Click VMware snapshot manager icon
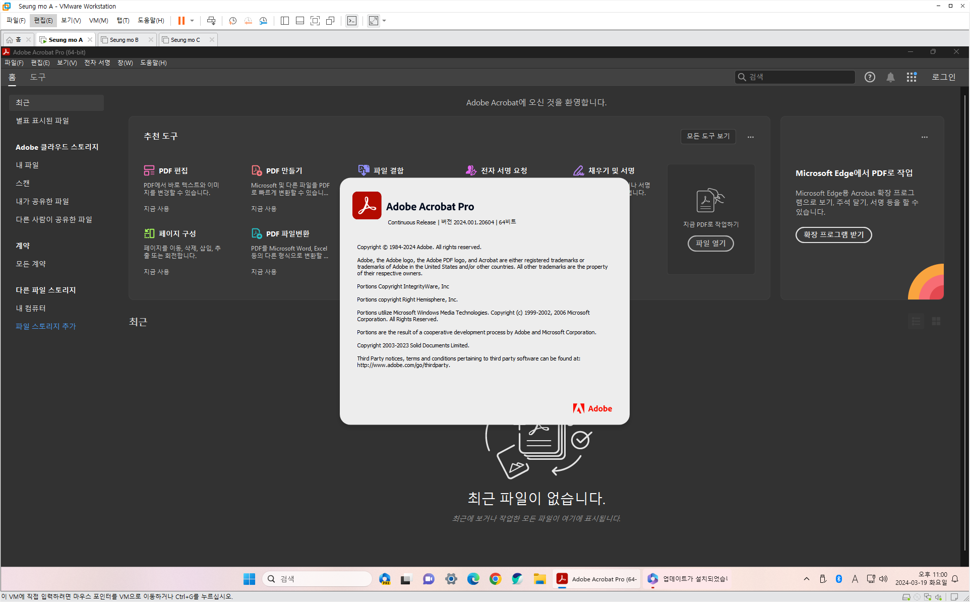Screen dimensions: 970x602 (263, 21)
